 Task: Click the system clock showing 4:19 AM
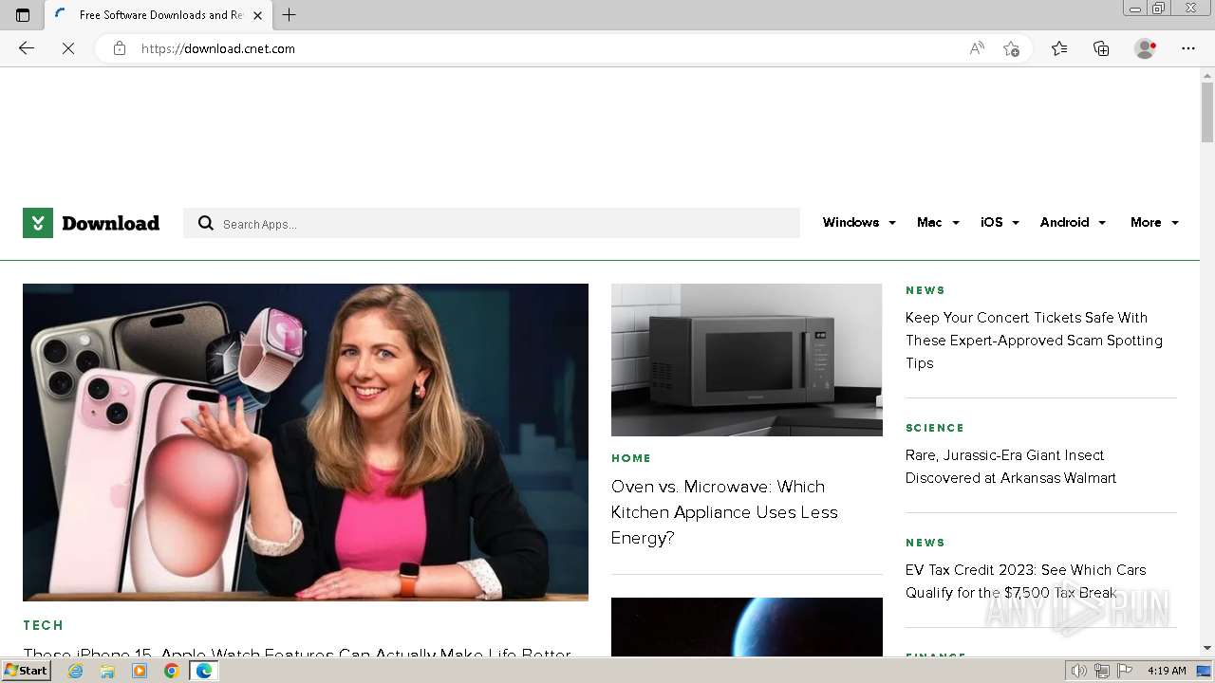1167,671
